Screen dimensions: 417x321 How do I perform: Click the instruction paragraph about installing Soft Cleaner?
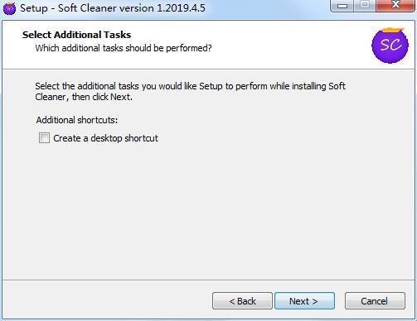pos(190,92)
